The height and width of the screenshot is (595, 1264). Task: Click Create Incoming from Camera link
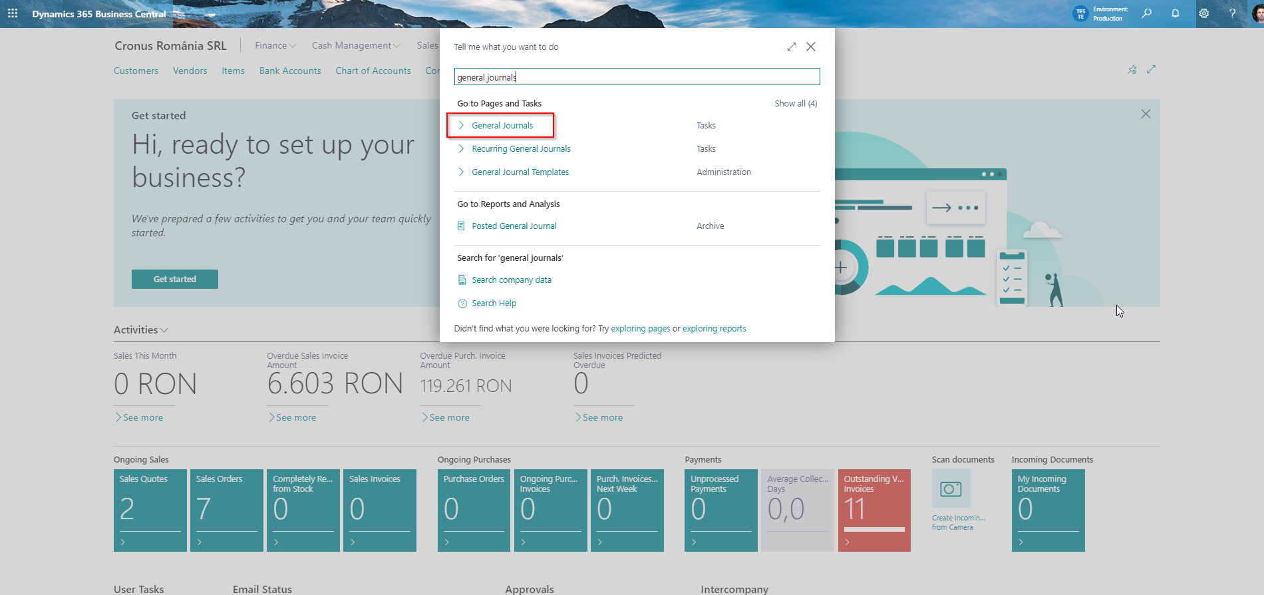[x=959, y=522]
